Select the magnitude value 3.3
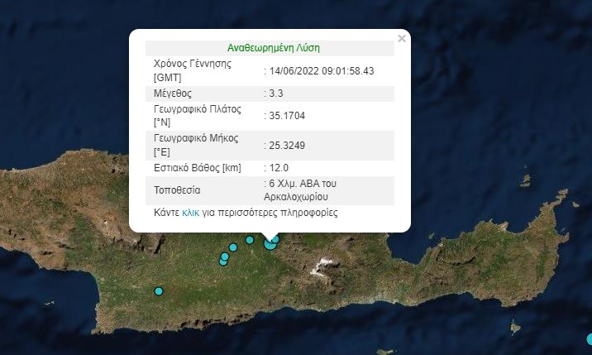This screenshot has width=592, height=355. tap(275, 94)
